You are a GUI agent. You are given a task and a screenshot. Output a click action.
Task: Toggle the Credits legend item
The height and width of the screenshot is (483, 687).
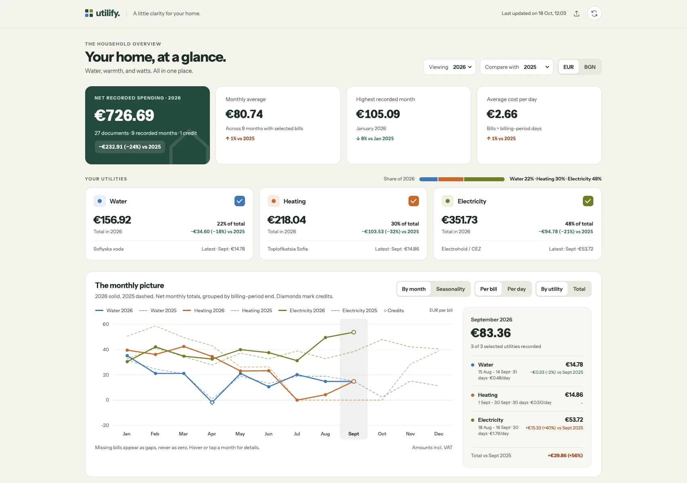pos(394,311)
